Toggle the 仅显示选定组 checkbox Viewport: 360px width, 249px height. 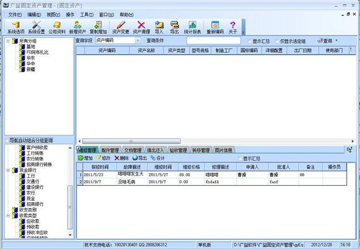278,41
